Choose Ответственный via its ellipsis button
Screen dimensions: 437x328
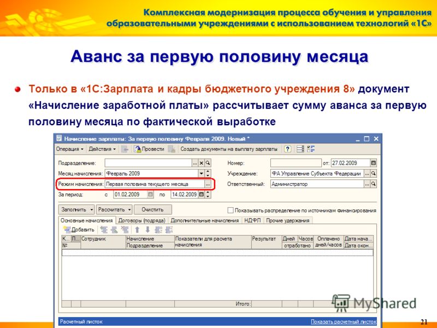pos(367,184)
